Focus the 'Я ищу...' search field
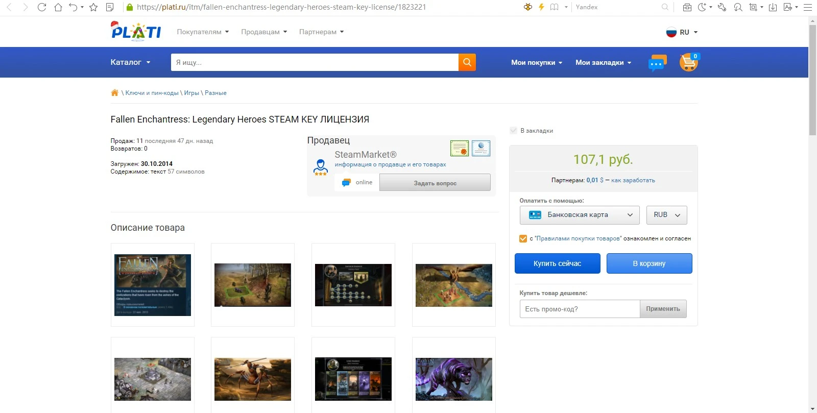The image size is (817, 413). point(315,62)
